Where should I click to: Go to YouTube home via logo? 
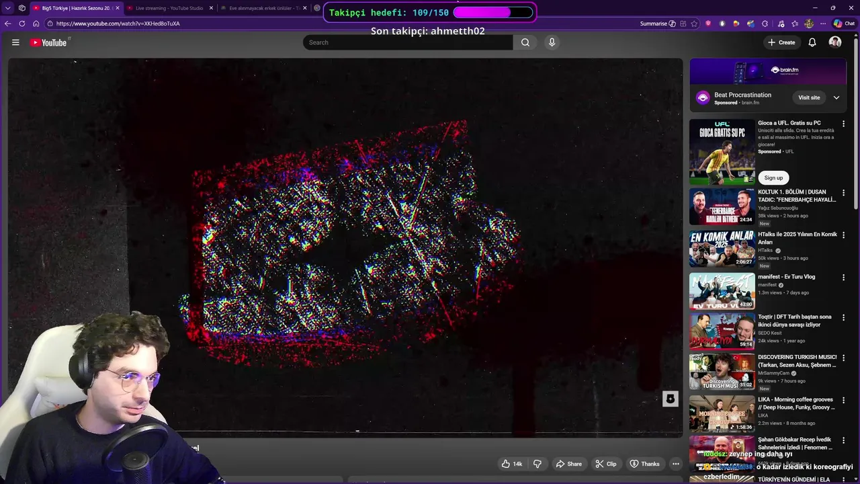click(48, 42)
